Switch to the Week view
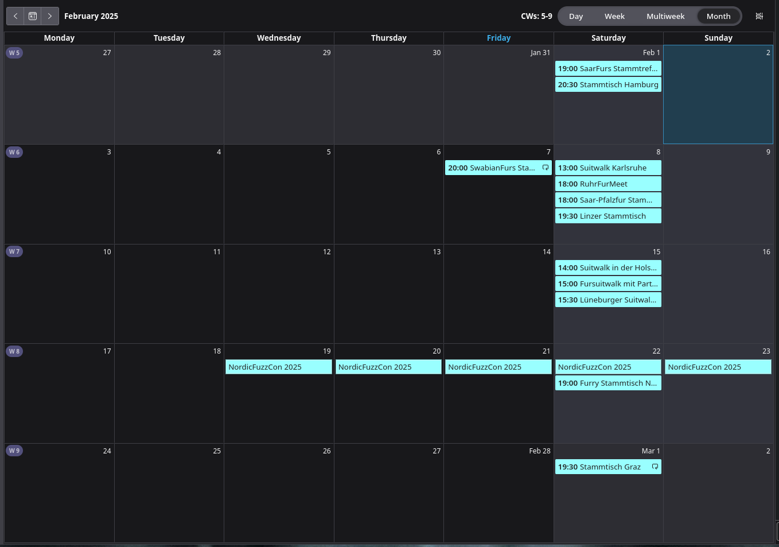Screen dimensions: 779x547 click(x=614, y=16)
